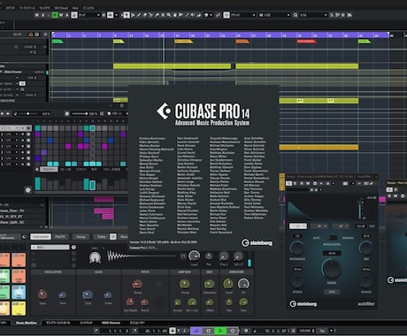Click AutoFilter Resonance knob
Viewport: 407px width, 336px height.
(297, 248)
